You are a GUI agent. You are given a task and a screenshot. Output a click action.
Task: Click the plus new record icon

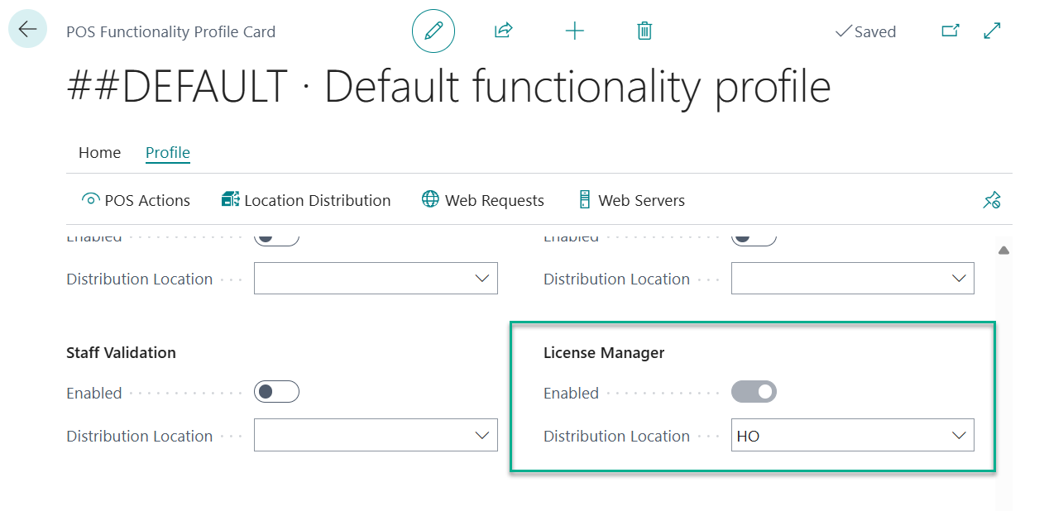coord(574,31)
